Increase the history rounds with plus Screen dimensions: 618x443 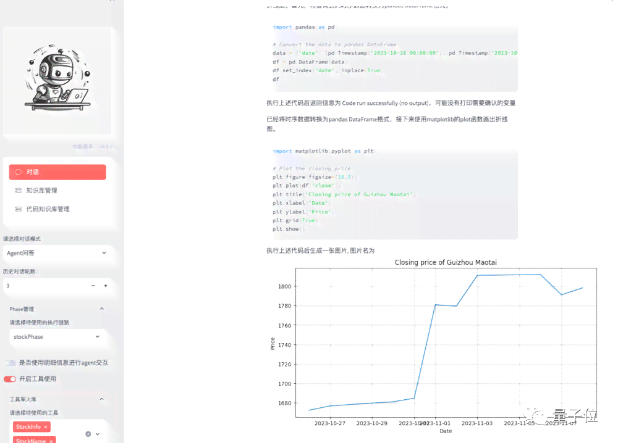106,286
